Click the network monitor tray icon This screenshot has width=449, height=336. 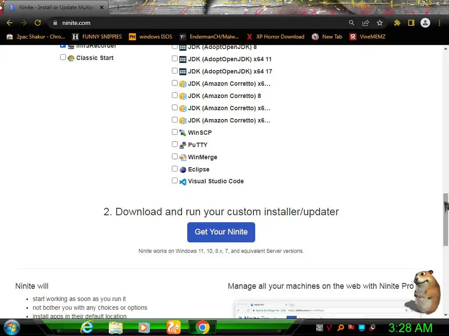[x=362, y=327]
